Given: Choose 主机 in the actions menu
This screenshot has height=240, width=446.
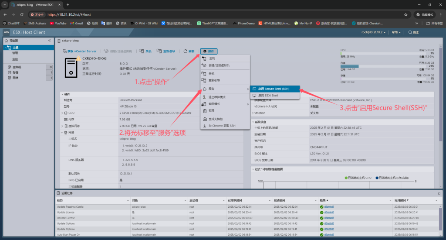Looking at the screenshot, I should [x=225, y=58].
